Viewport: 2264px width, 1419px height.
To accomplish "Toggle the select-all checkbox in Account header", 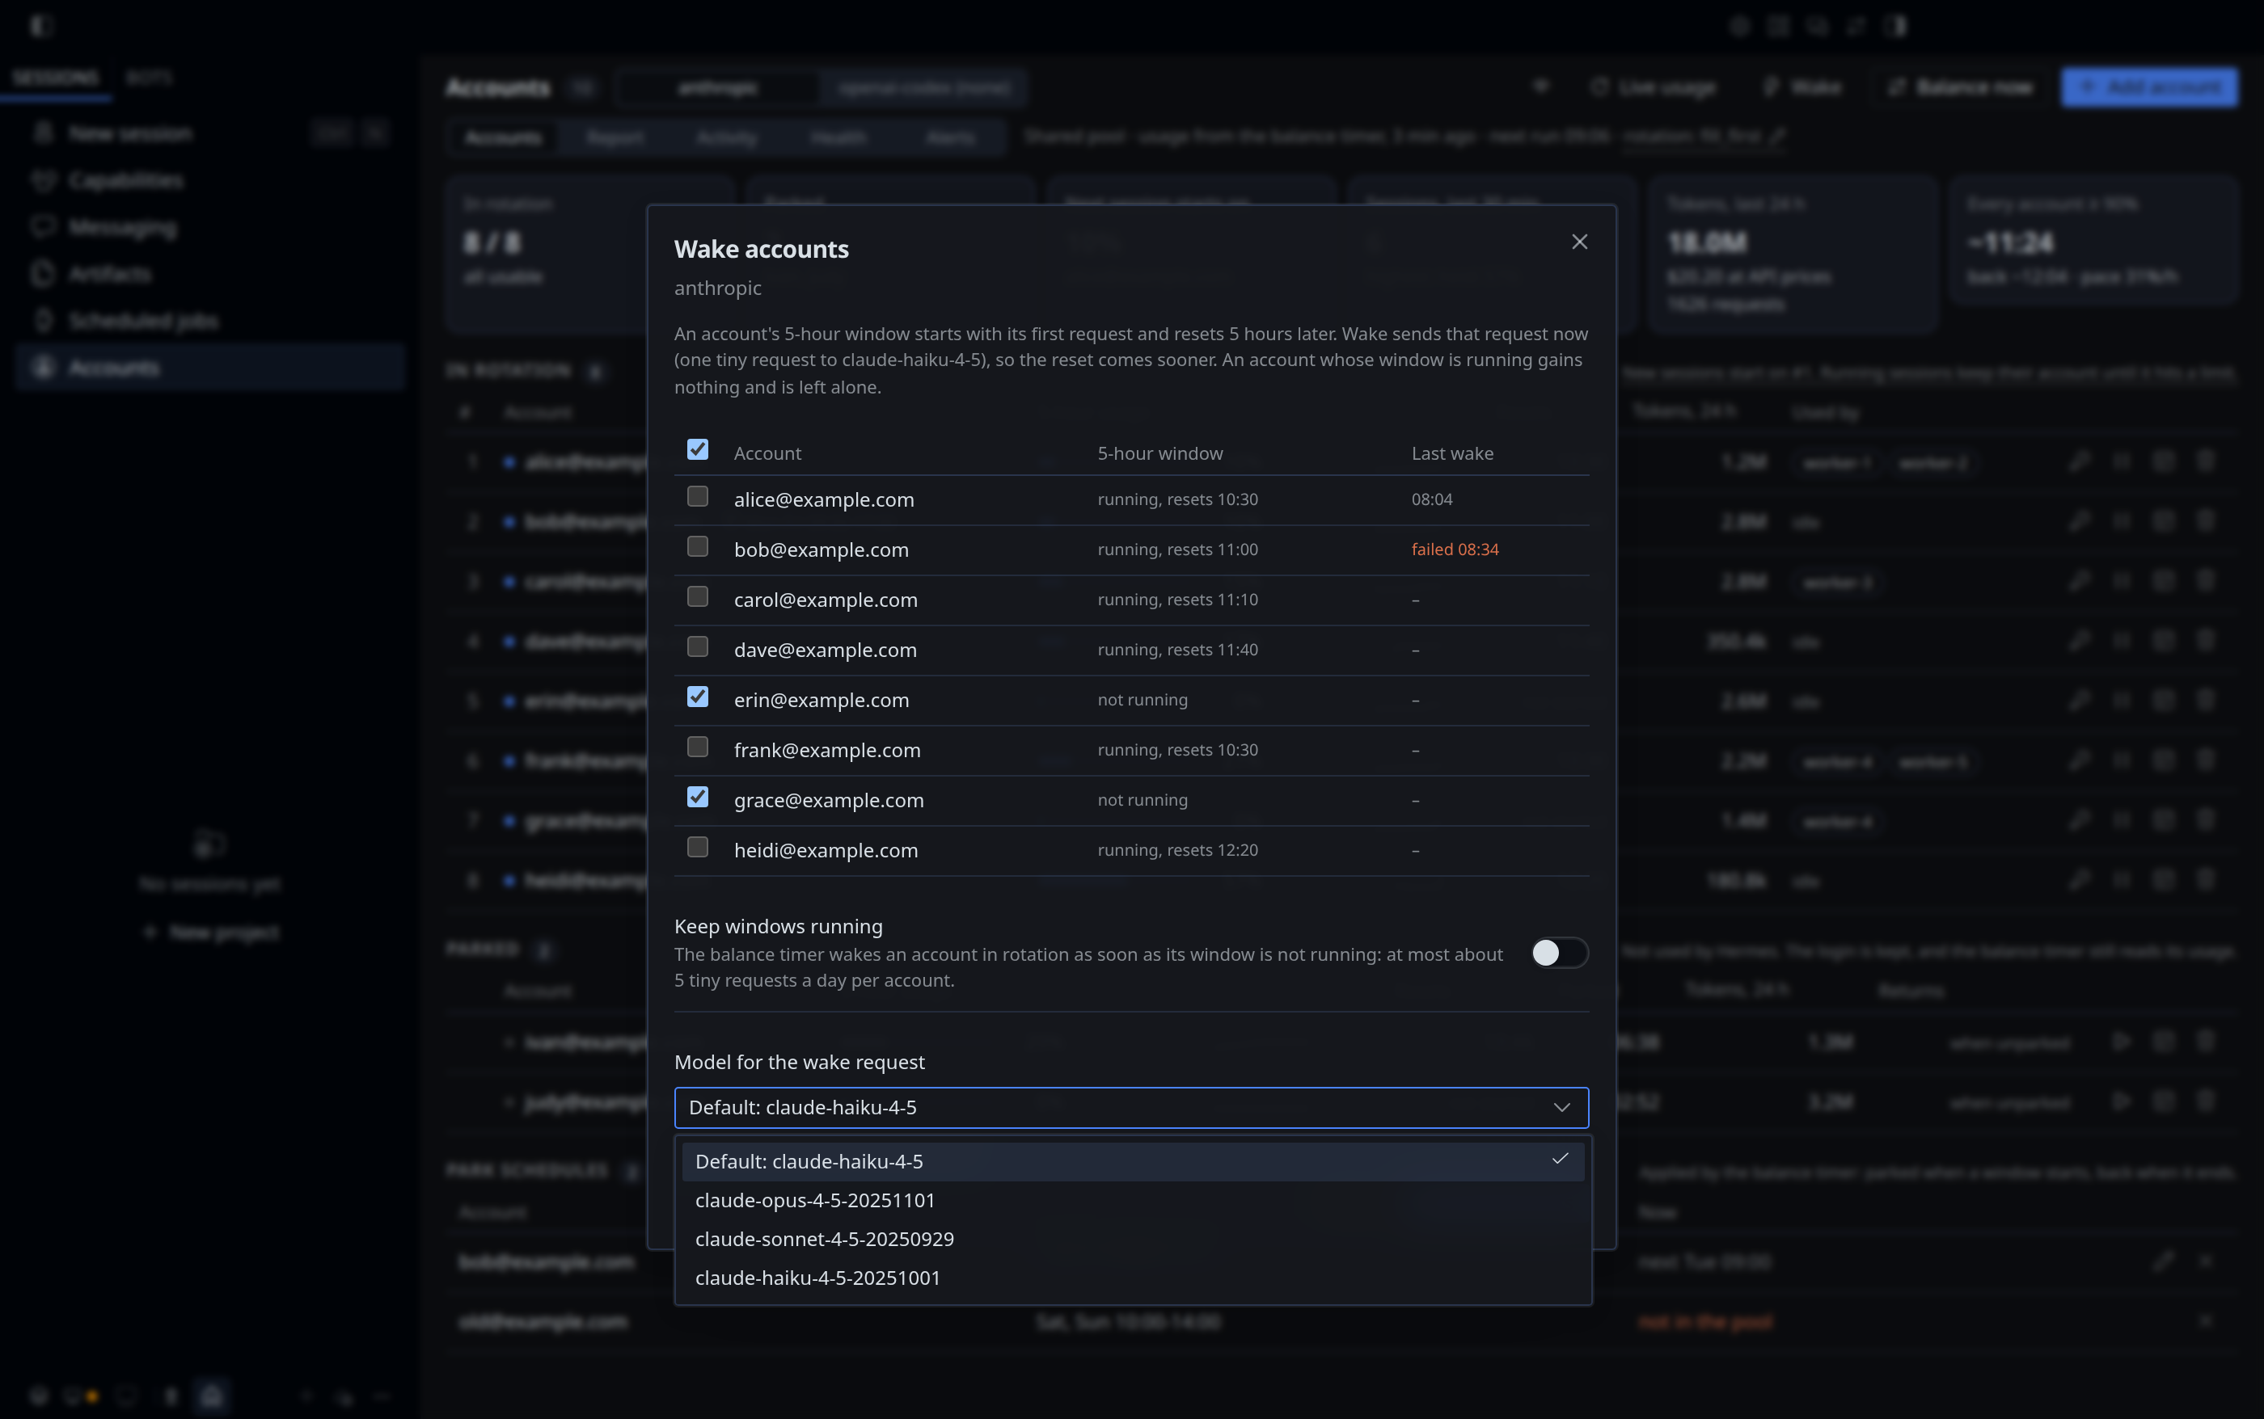I will 698,449.
